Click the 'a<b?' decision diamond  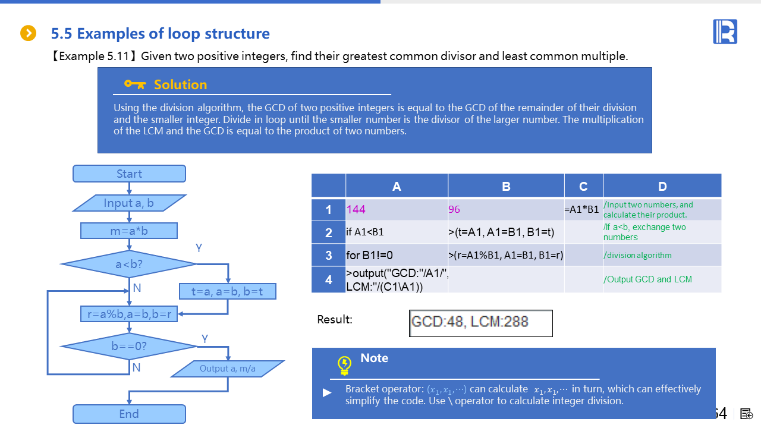tap(129, 265)
